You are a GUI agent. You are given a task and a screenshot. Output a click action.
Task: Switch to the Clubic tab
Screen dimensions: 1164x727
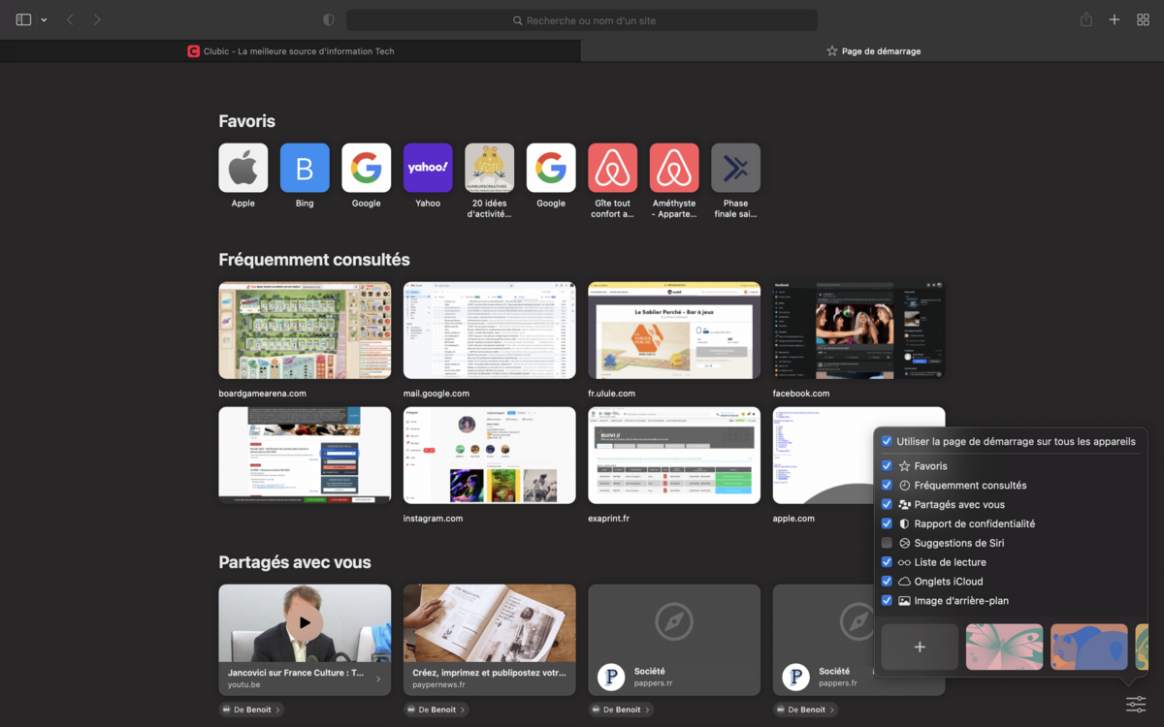(x=291, y=51)
